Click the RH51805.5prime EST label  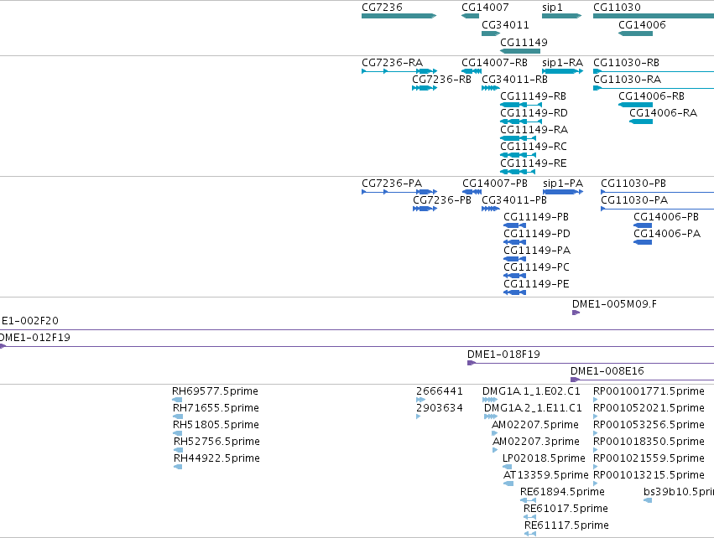[216, 425]
